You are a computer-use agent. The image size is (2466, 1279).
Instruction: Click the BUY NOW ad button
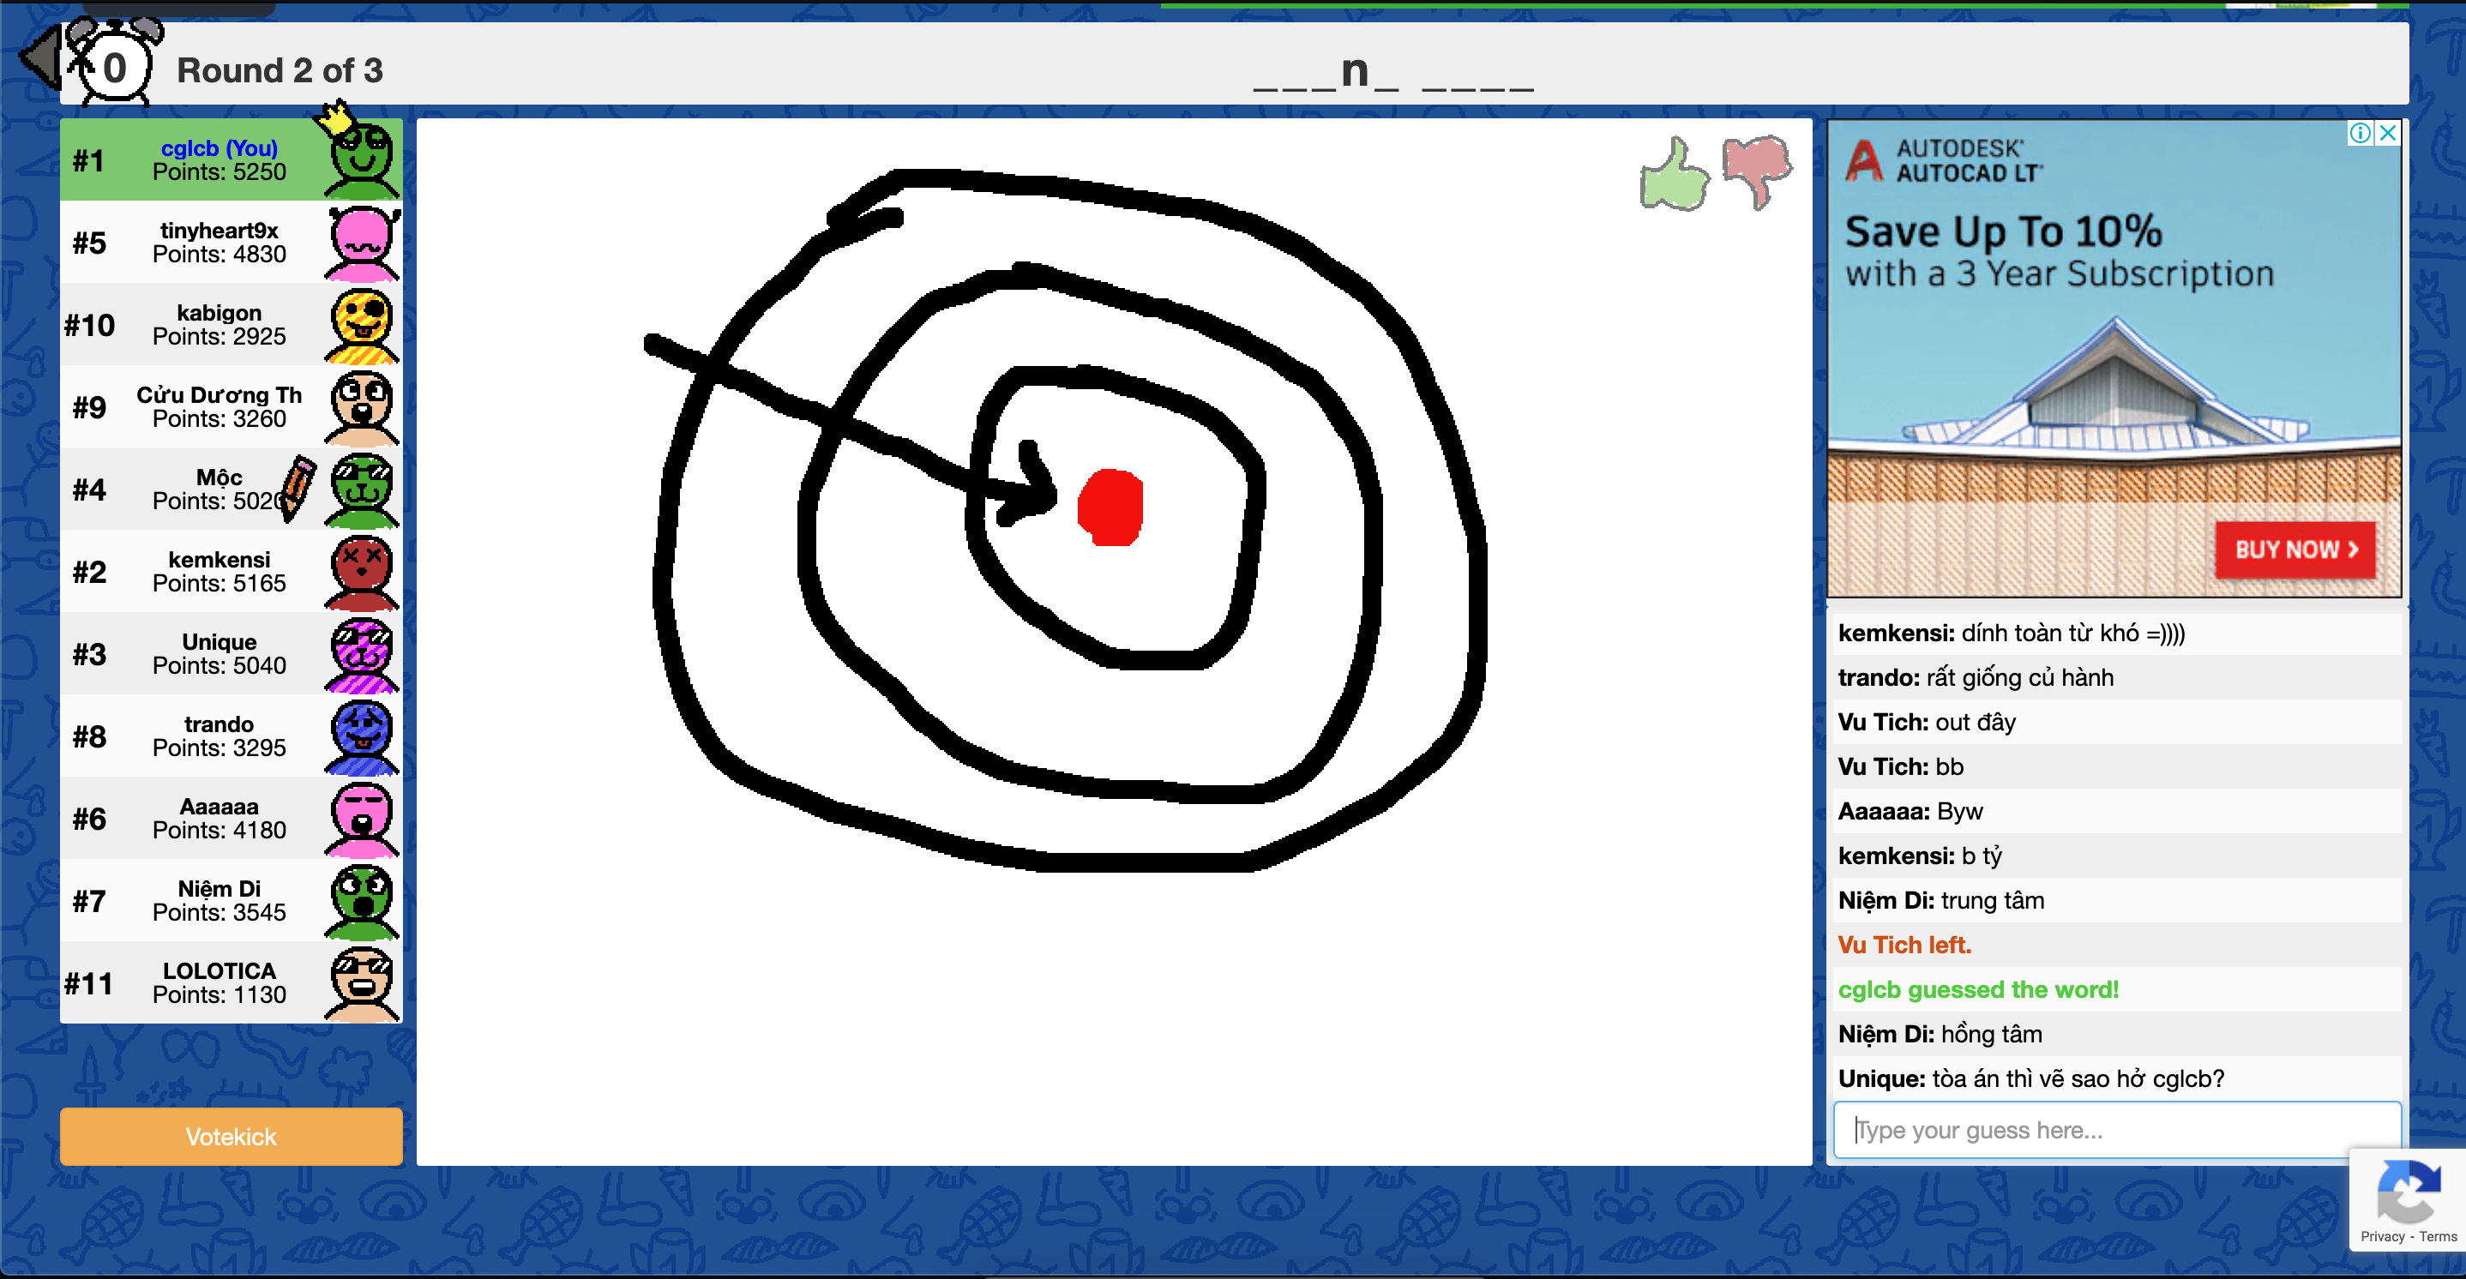coord(2294,549)
